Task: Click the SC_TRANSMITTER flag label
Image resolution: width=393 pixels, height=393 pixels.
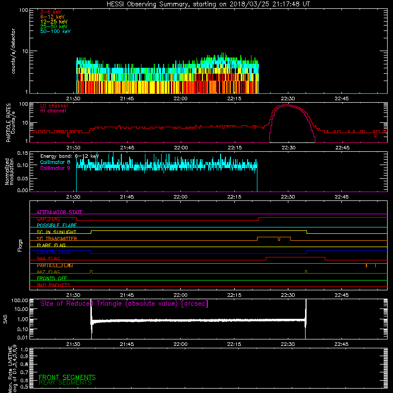Action: (57, 239)
